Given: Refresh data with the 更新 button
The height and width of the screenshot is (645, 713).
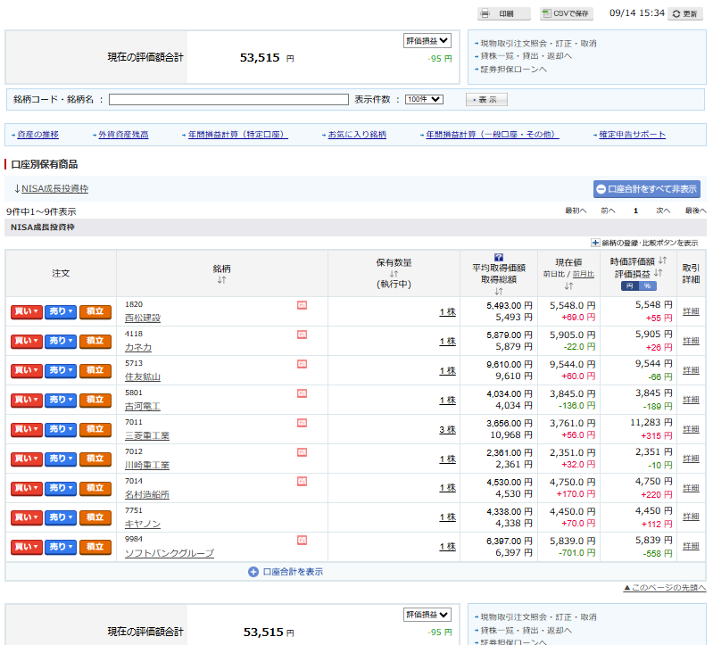Looking at the screenshot, I should (685, 13).
